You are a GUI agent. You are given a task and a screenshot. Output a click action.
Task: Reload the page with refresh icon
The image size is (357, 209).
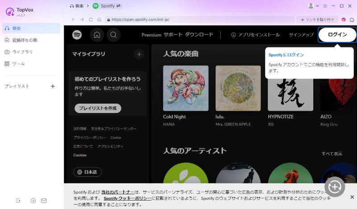tap(91, 20)
